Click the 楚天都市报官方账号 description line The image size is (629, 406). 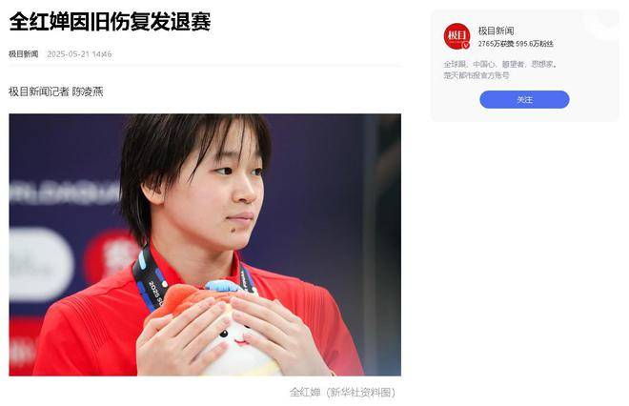477,75
